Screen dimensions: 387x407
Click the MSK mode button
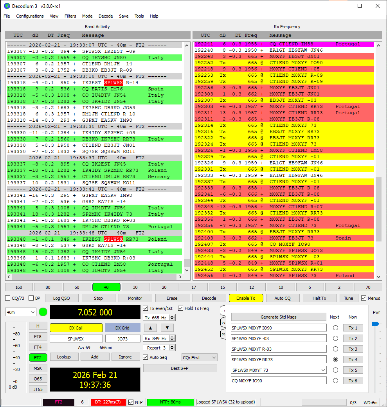[x=38, y=368]
